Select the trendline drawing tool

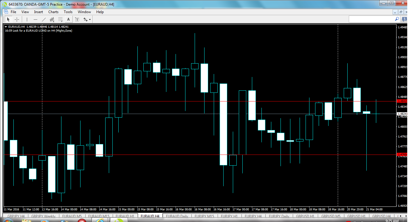point(44,19)
